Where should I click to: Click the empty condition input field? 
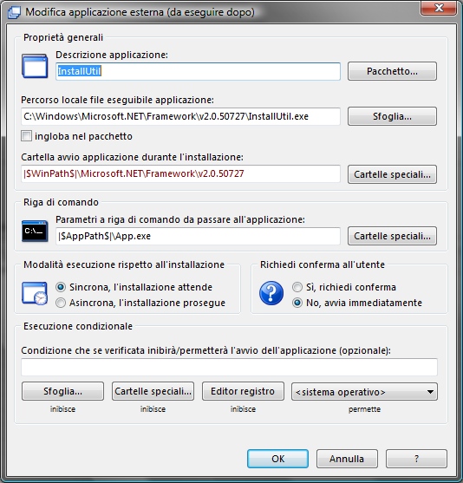pyautogui.click(x=229, y=367)
